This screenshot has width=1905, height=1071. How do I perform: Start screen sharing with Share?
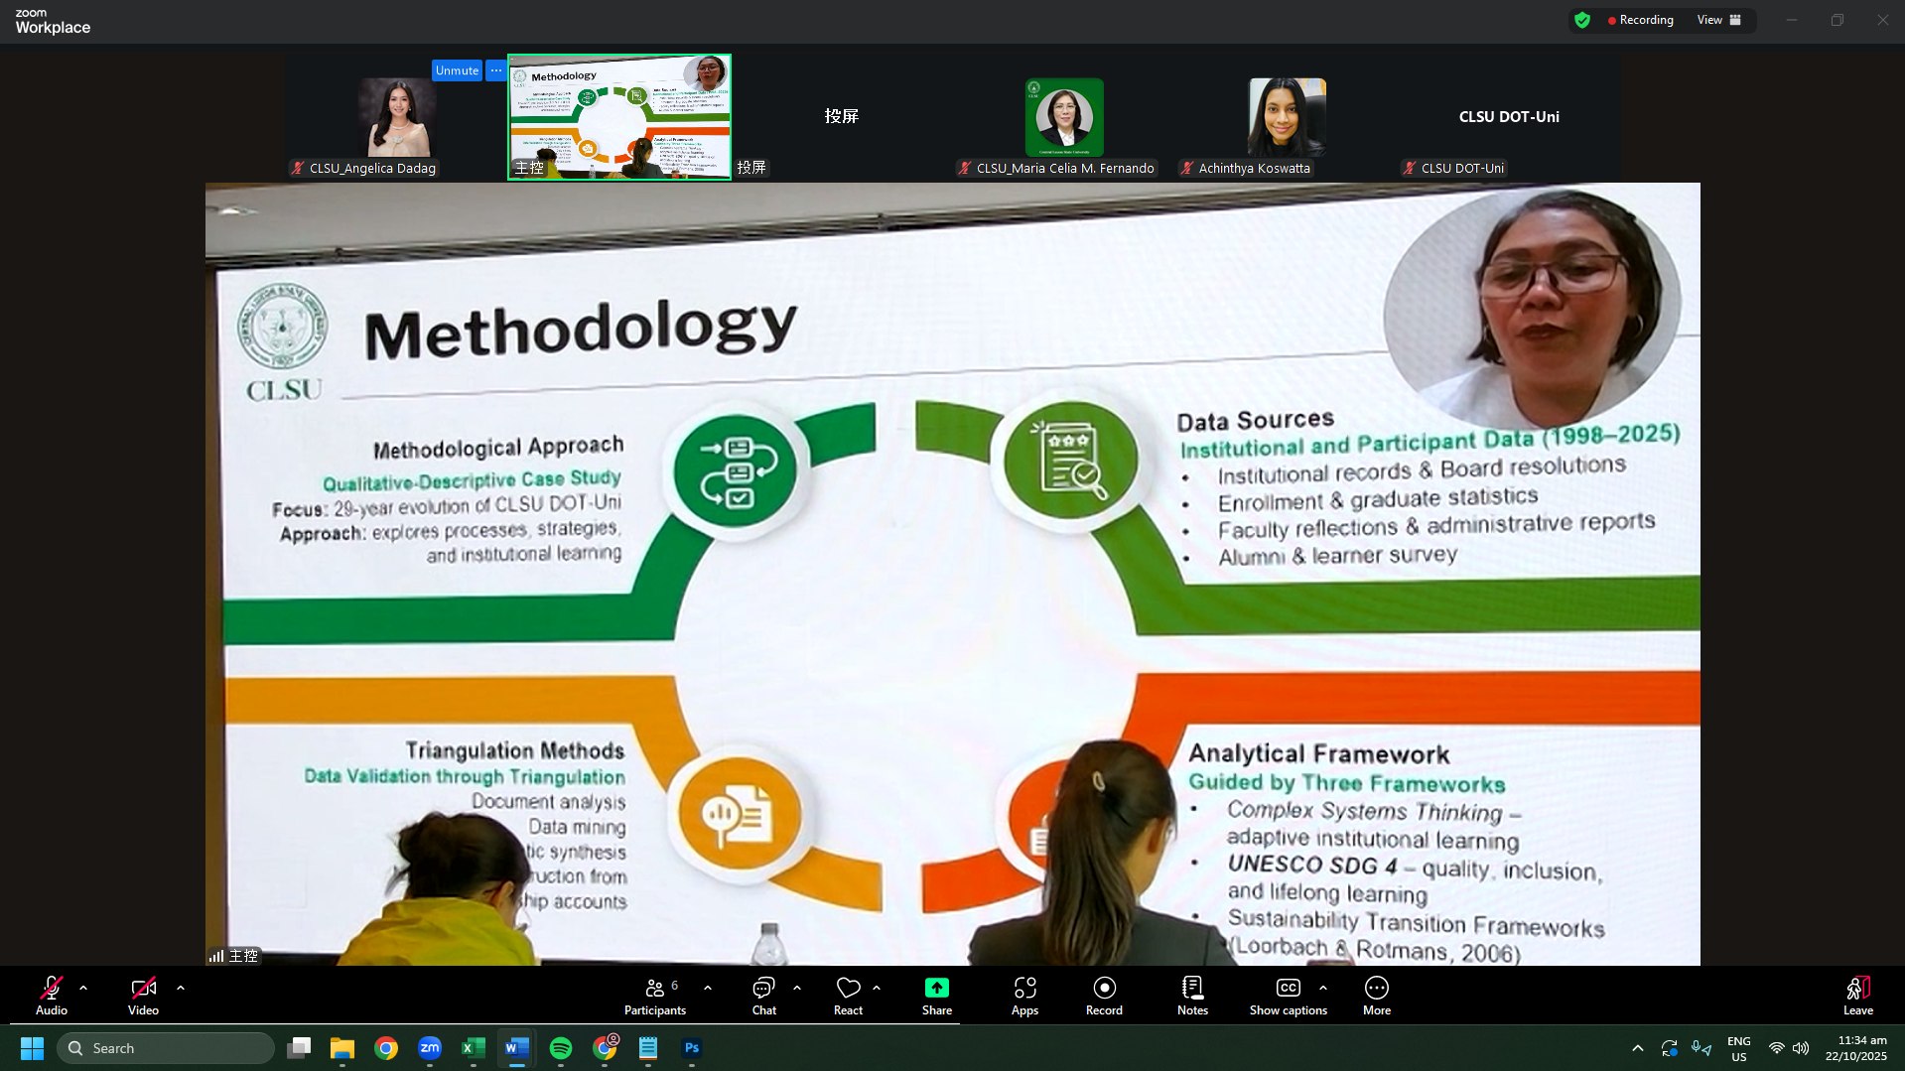tap(936, 996)
